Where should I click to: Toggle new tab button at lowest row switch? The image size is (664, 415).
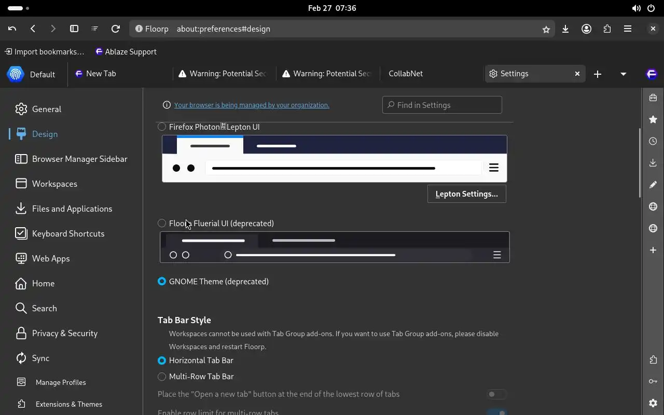(496, 394)
